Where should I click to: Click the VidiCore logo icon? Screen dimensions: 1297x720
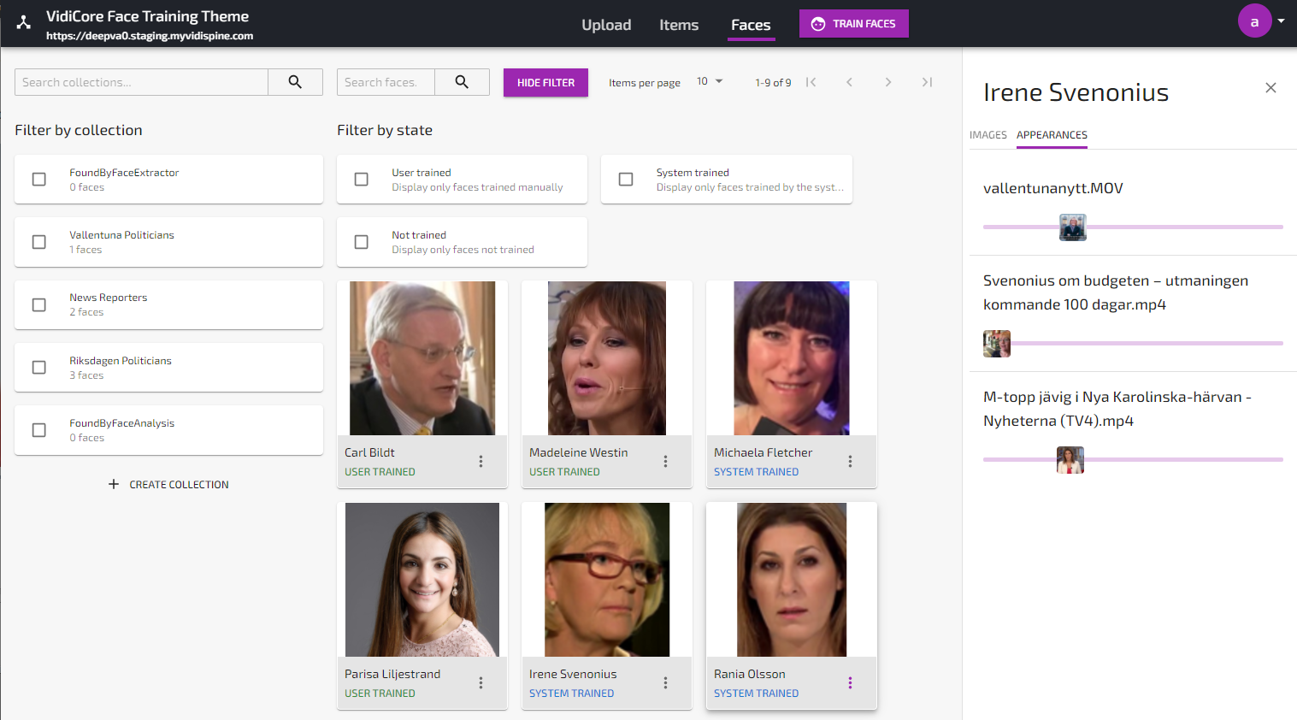(24, 23)
